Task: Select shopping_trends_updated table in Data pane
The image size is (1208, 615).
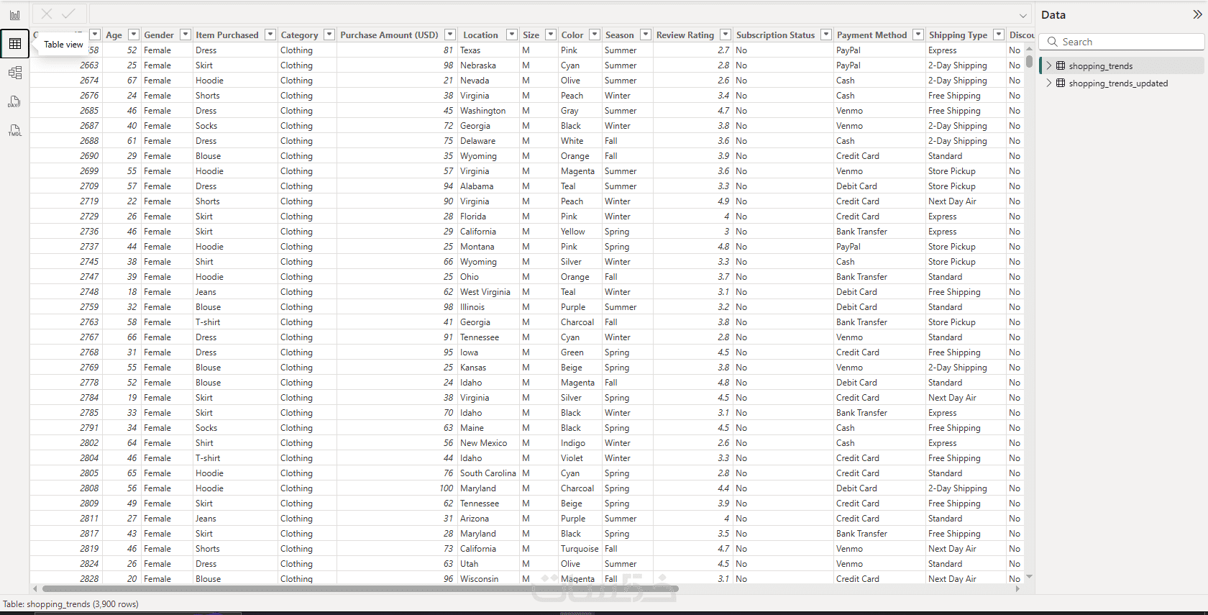Action: (1122, 83)
